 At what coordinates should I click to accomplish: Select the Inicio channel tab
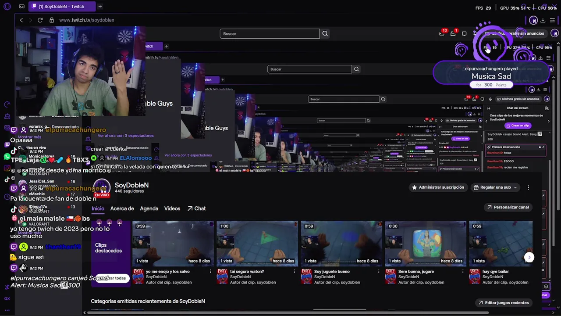tap(98, 208)
